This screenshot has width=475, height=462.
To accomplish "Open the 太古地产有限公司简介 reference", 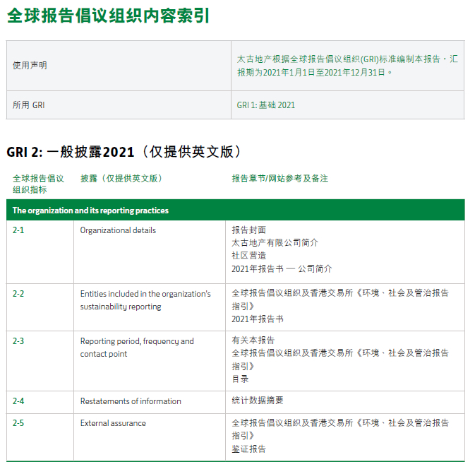I will (x=275, y=243).
